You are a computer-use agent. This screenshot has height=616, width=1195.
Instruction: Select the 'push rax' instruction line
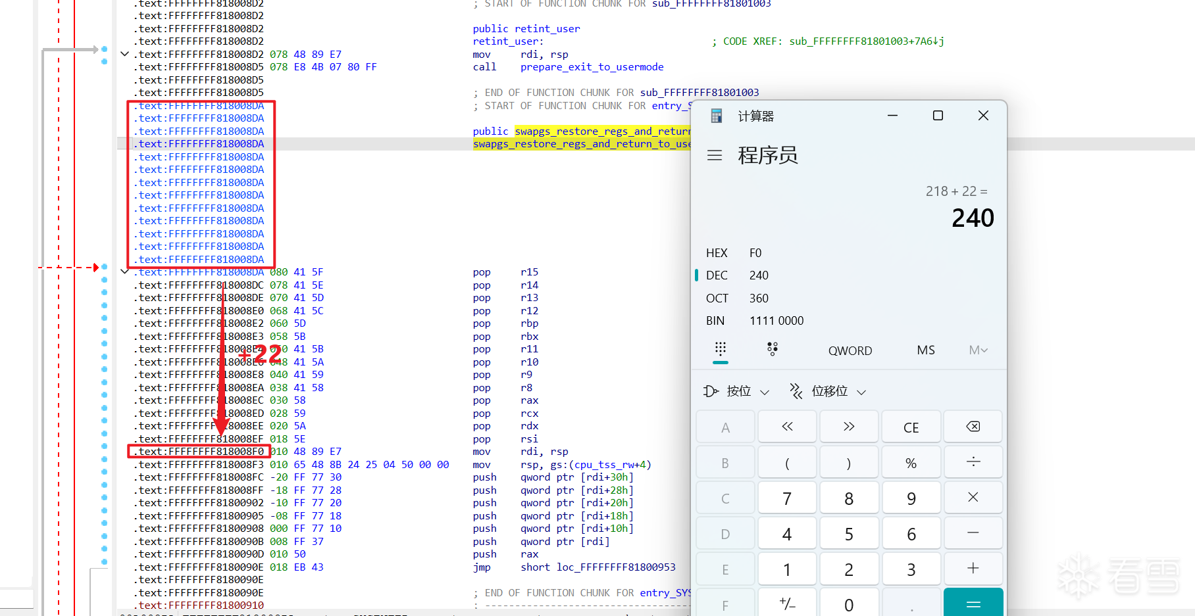pos(505,554)
